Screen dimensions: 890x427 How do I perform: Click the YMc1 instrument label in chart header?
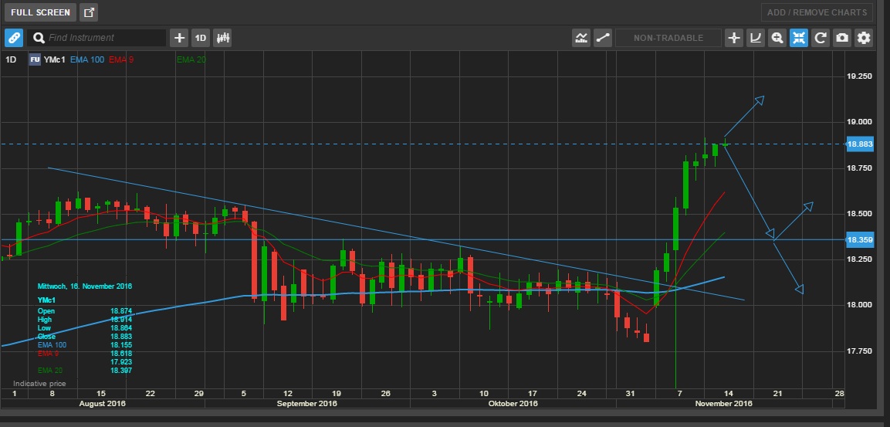[55, 59]
